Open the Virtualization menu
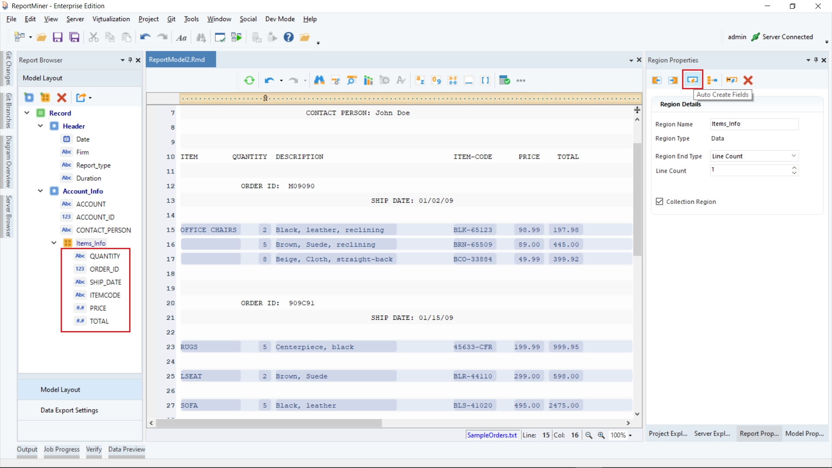The image size is (832, 468). coord(111,19)
